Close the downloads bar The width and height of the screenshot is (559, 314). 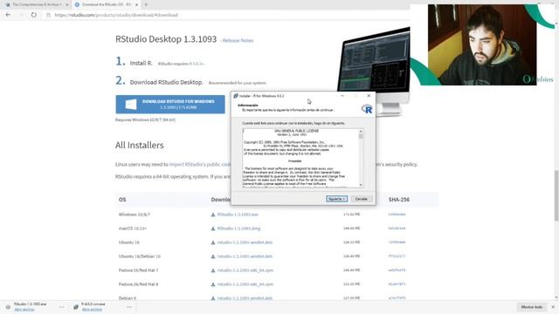tap(553, 307)
